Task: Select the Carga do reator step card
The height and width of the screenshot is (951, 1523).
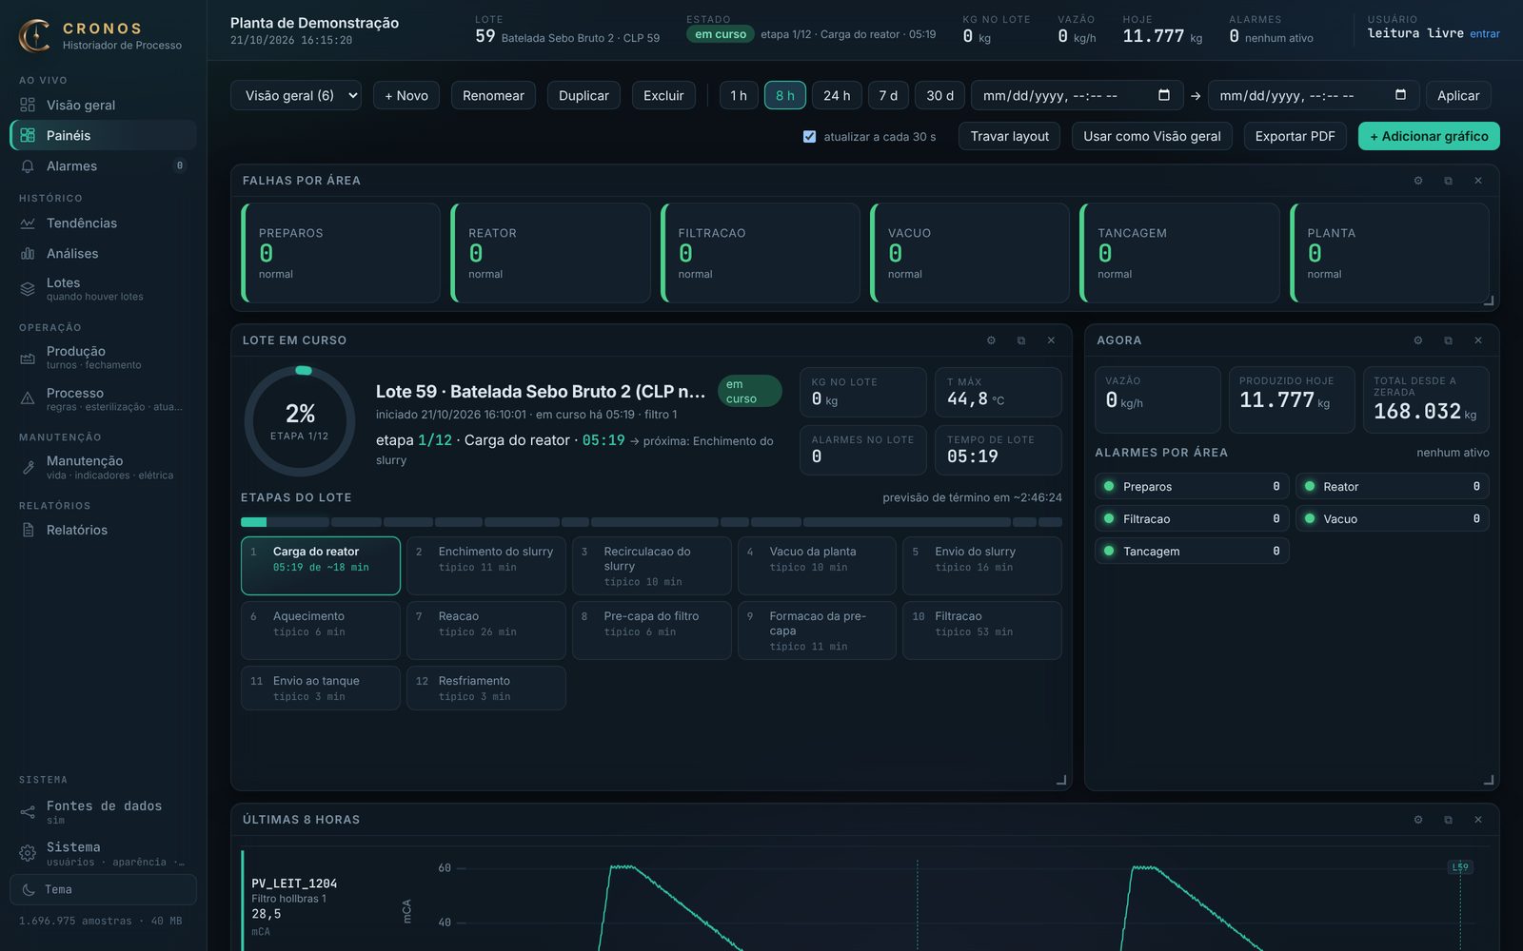Action: (x=321, y=566)
